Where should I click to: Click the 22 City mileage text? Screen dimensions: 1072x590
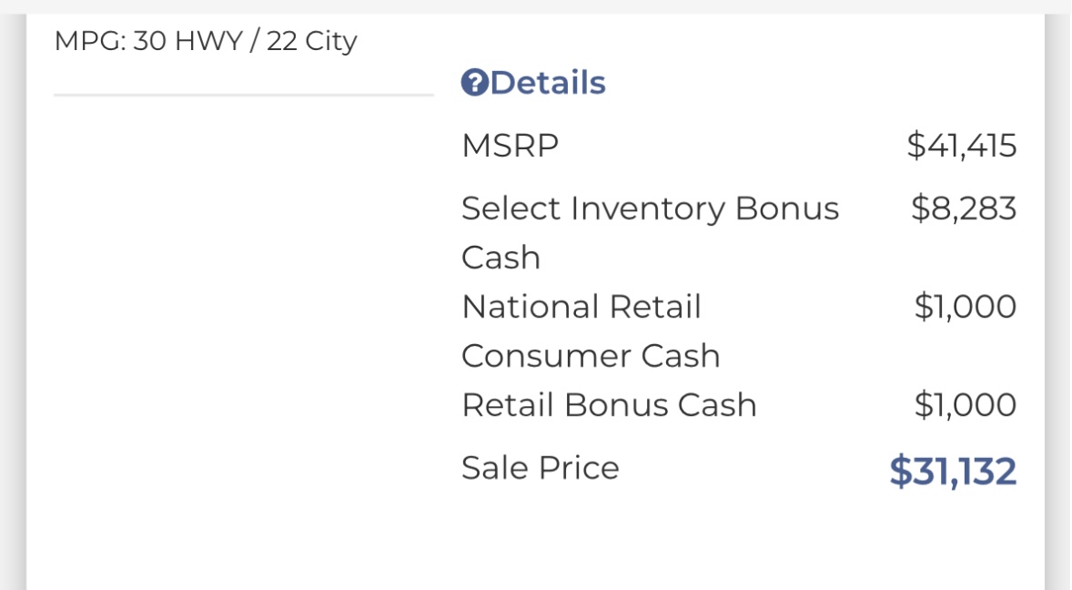click(x=312, y=41)
